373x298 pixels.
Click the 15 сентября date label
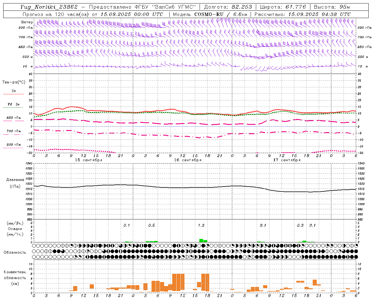[x=88, y=160]
